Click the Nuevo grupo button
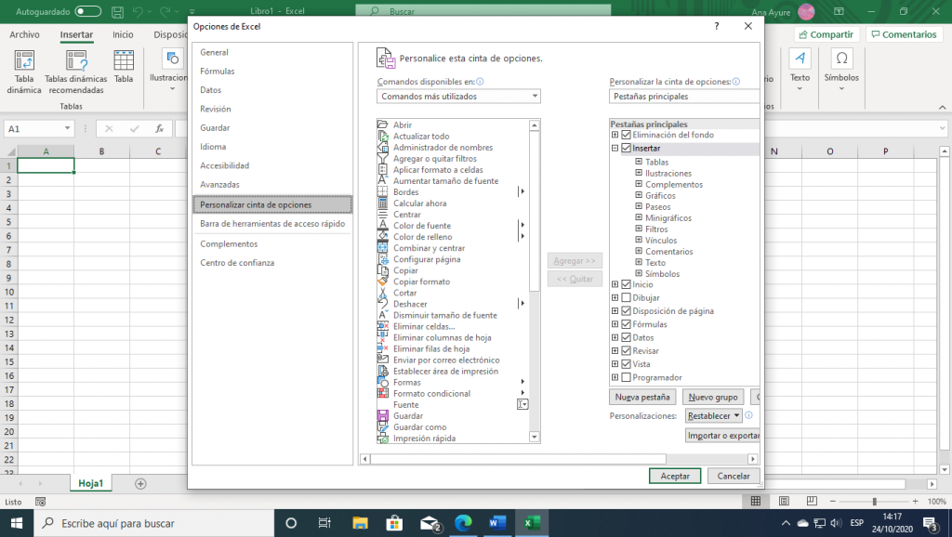Viewport: 952px width, 537px height. [713, 397]
